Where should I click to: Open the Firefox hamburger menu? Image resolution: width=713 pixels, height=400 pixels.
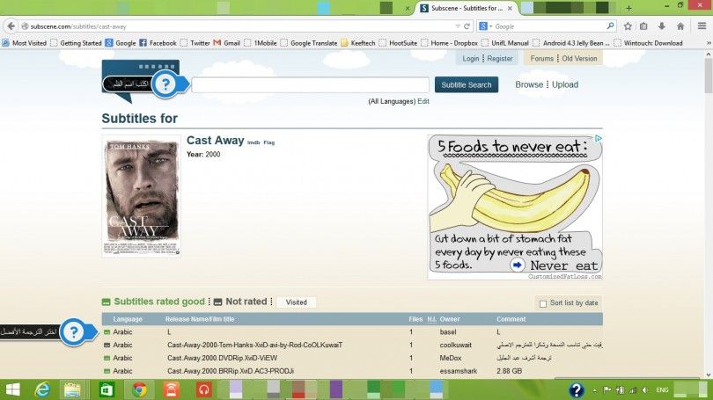pos(702,26)
